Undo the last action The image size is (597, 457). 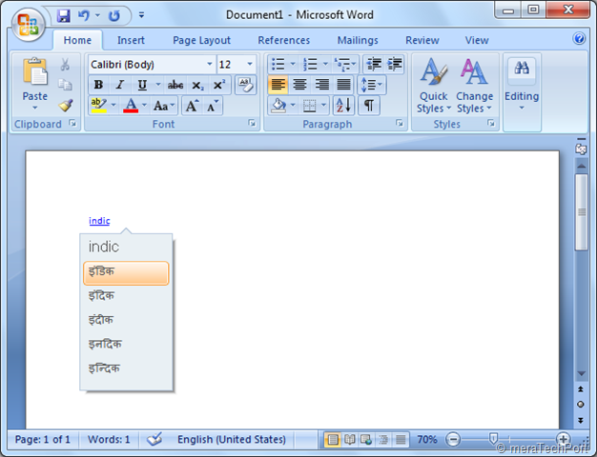click(x=83, y=15)
